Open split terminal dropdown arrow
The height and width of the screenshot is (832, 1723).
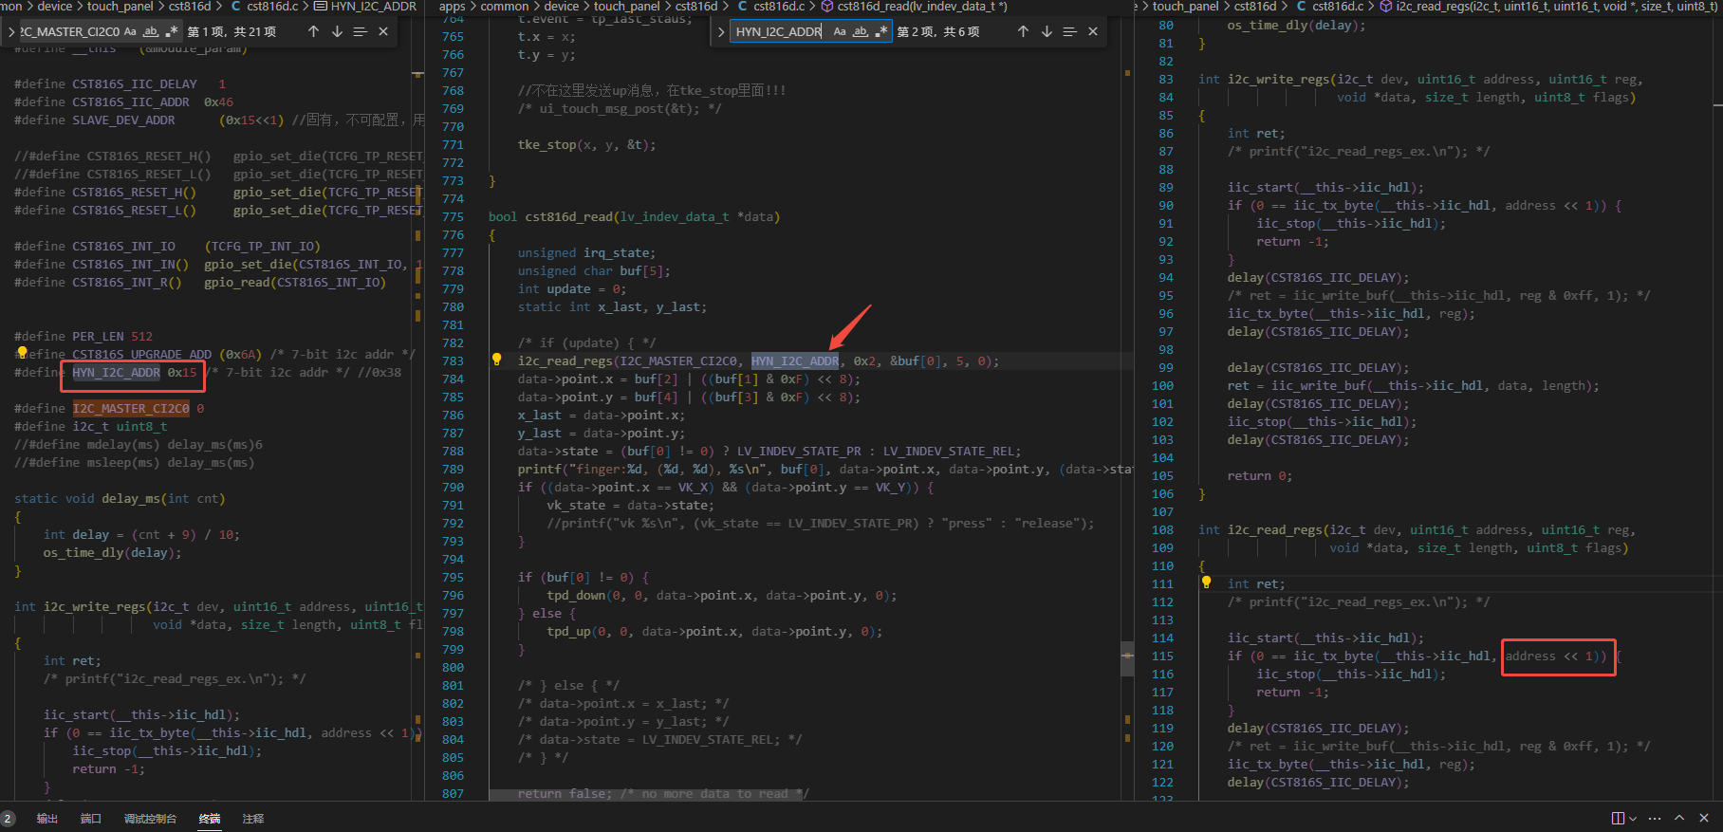pyautogui.click(x=1632, y=818)
